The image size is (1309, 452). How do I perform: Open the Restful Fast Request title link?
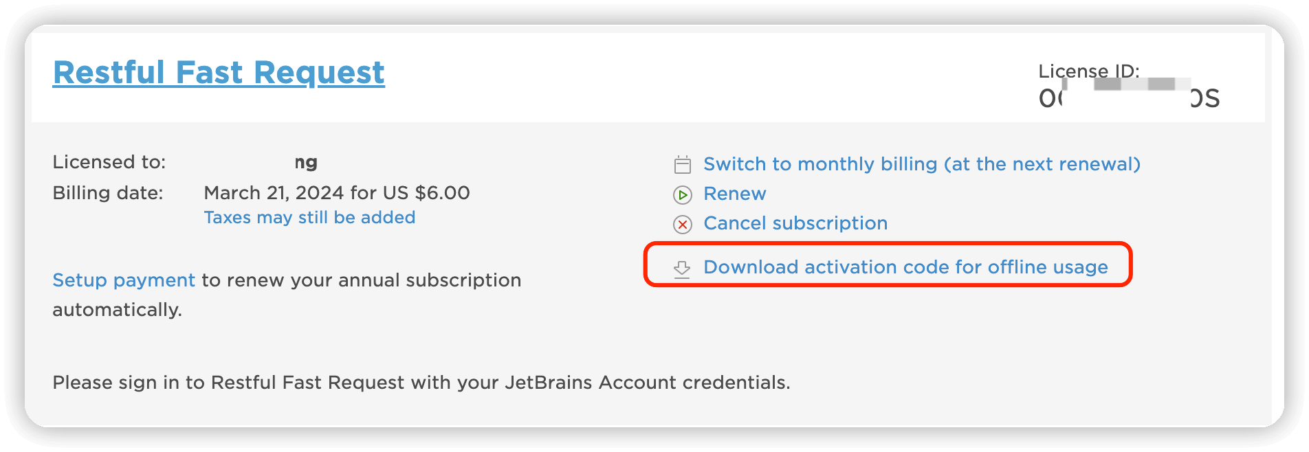(x=219, y=73)
